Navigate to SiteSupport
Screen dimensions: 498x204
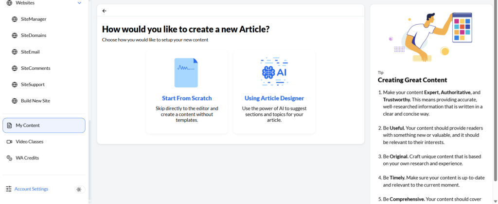tap(33, 85)
